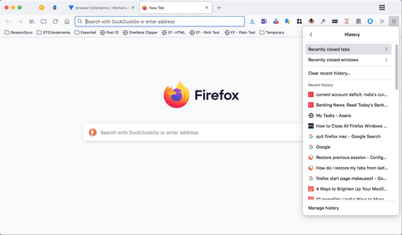The image size is (402, 235).
Task: Go back from the History panel
Action: coord(311,34)
